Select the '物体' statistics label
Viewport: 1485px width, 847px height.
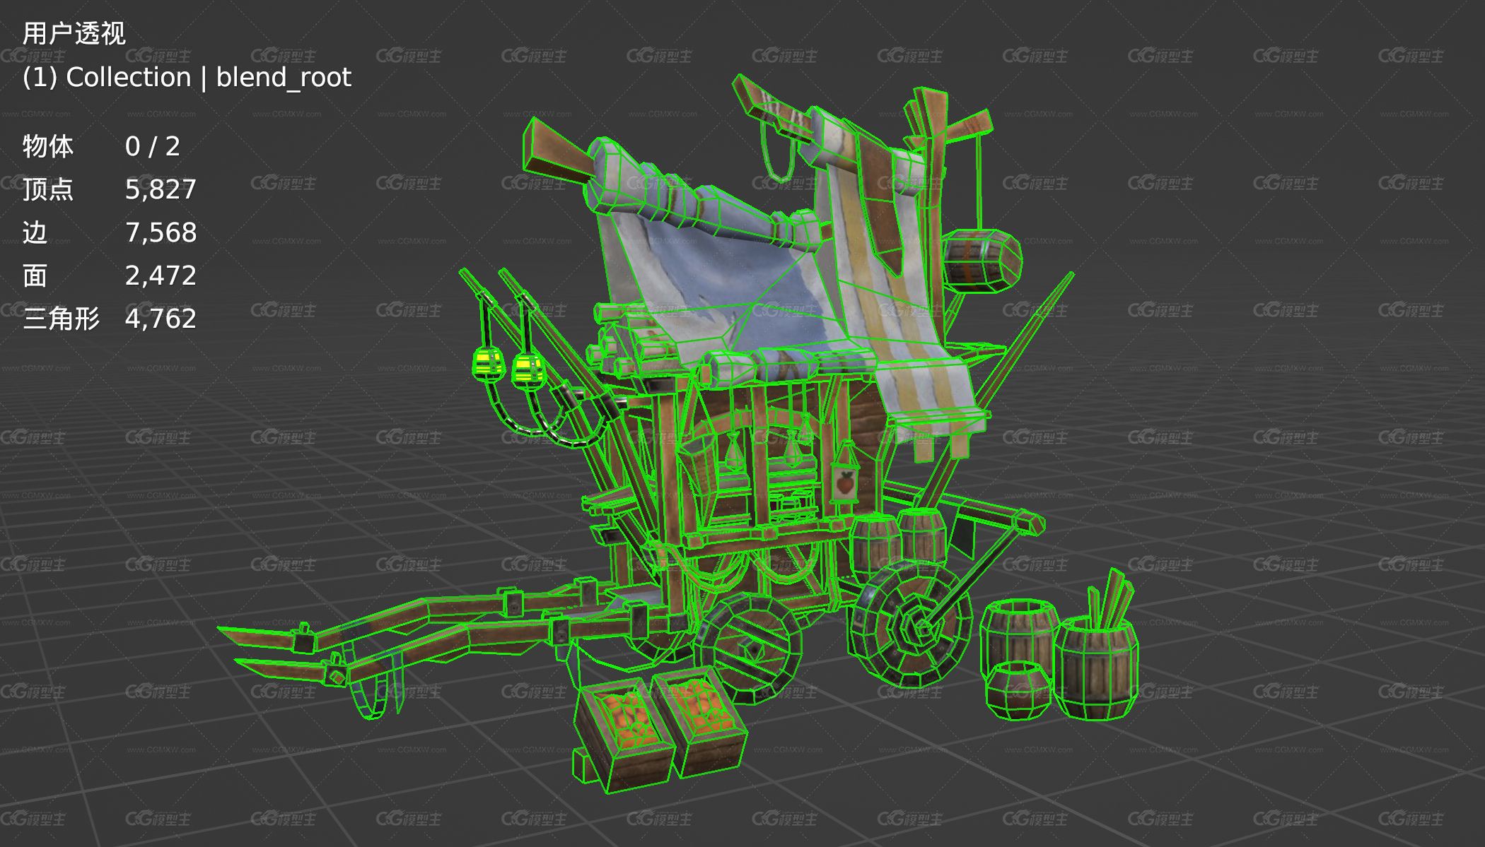click(48, 146)
